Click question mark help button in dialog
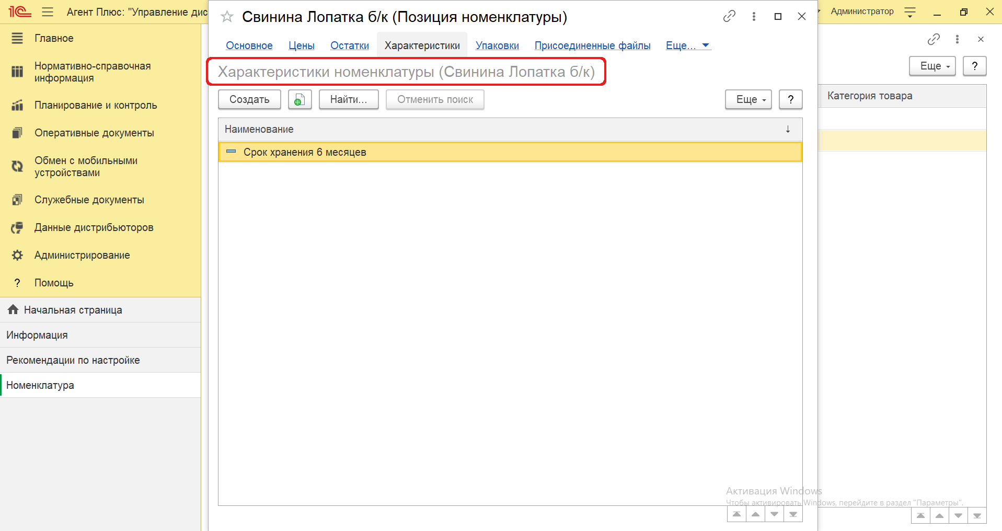The height and width of the screenshot is (531, 1002). 790,100
